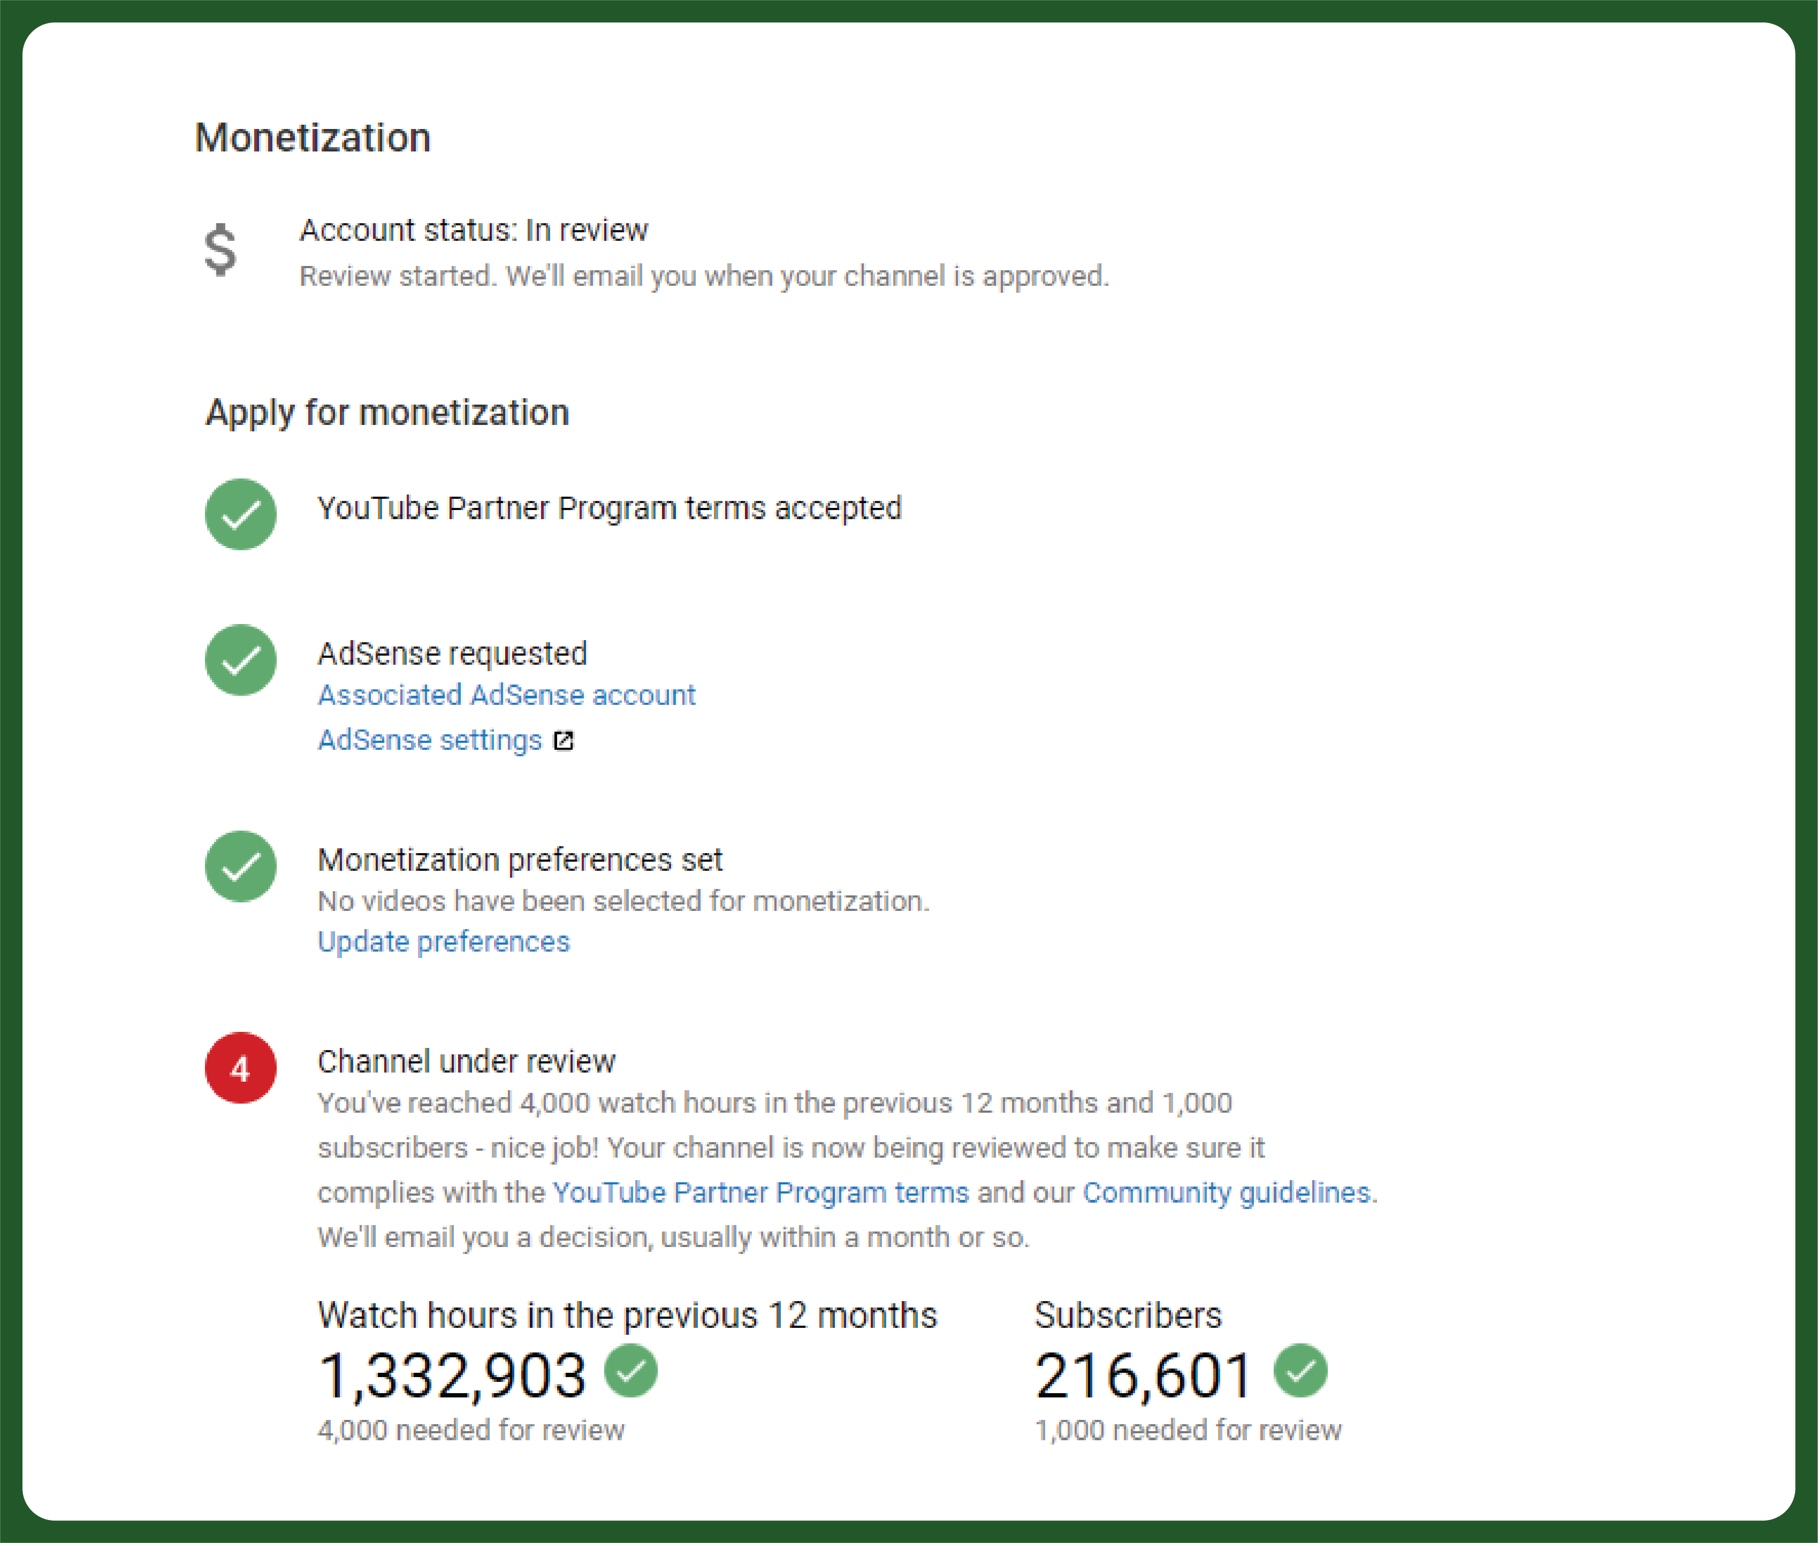Viewport: 1818px width, 1543px height.
Task: Click 'Account status: In review' text
Action: [474, 230]
